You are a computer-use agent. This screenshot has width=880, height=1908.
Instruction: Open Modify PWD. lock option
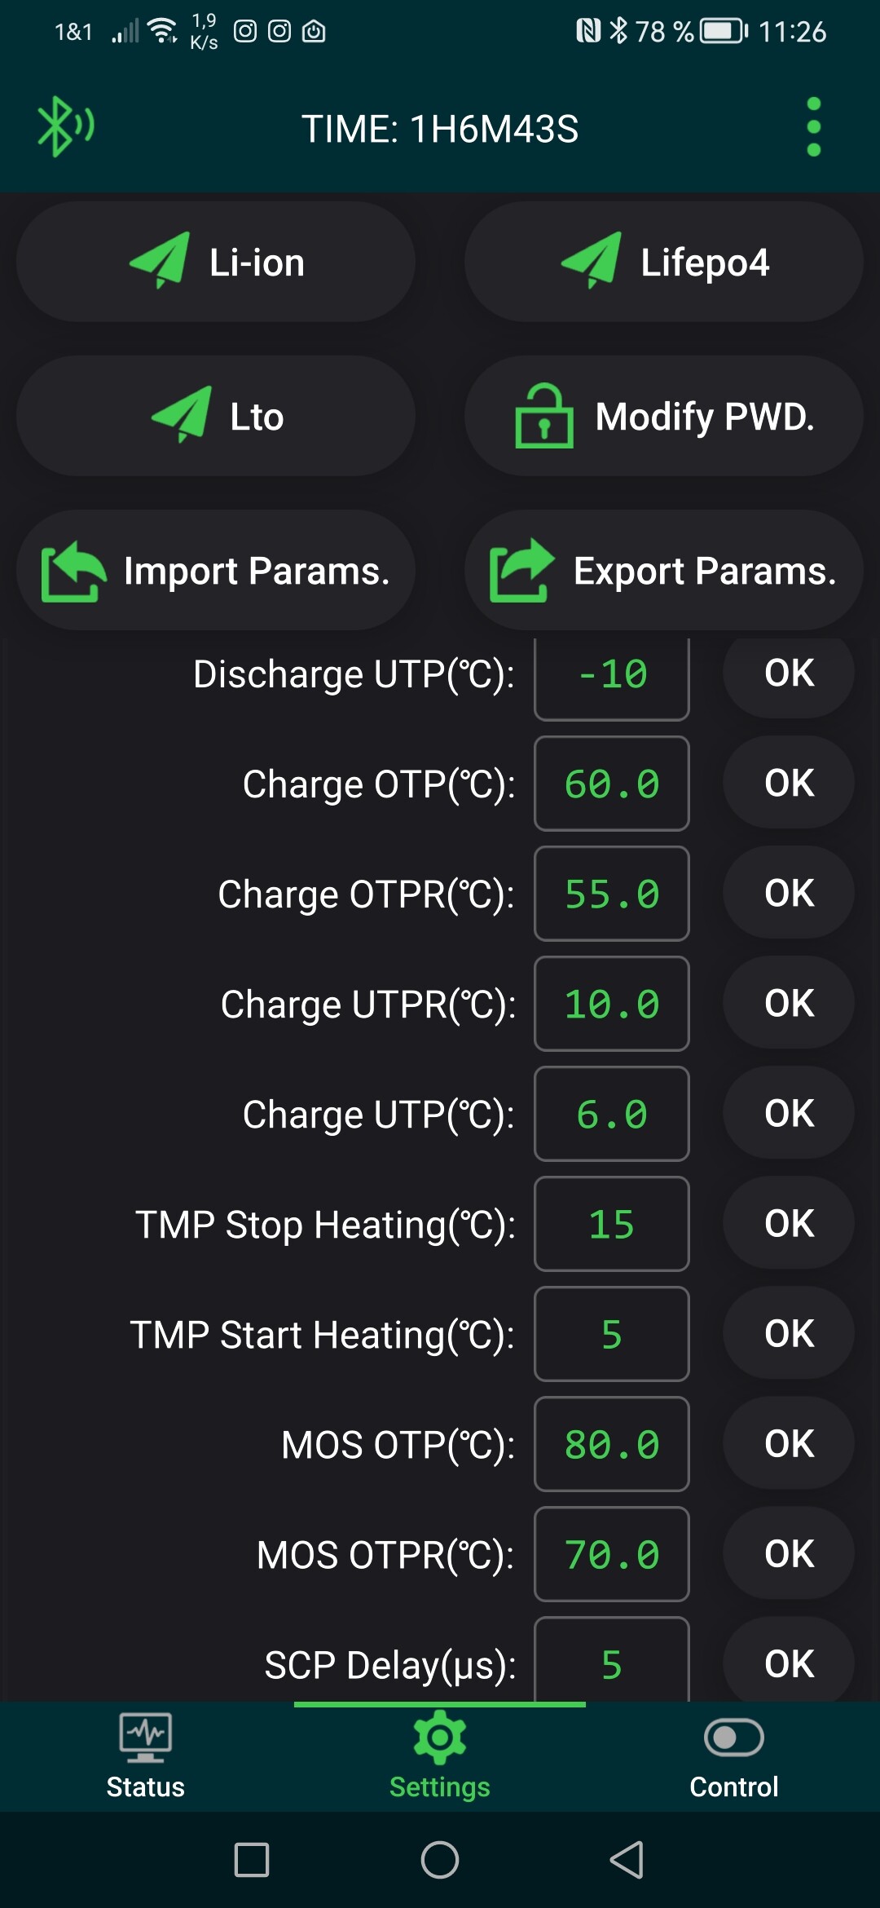[x=664, y=417]
